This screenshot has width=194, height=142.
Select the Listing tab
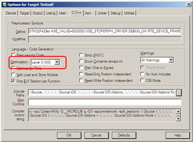click(51, 13)
